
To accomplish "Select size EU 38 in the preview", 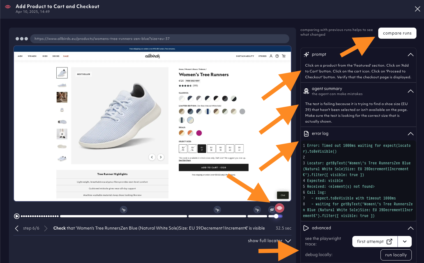I will 211,148.
